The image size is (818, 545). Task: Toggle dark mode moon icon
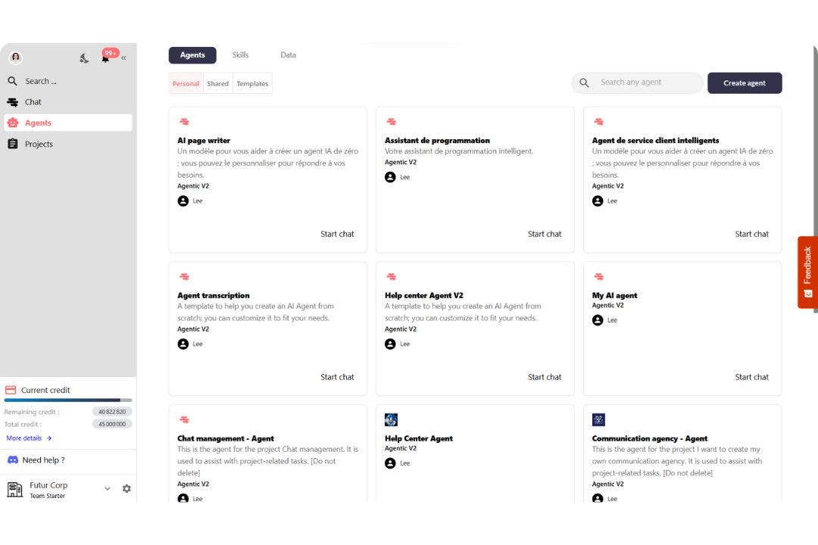[x=84, y=58]
